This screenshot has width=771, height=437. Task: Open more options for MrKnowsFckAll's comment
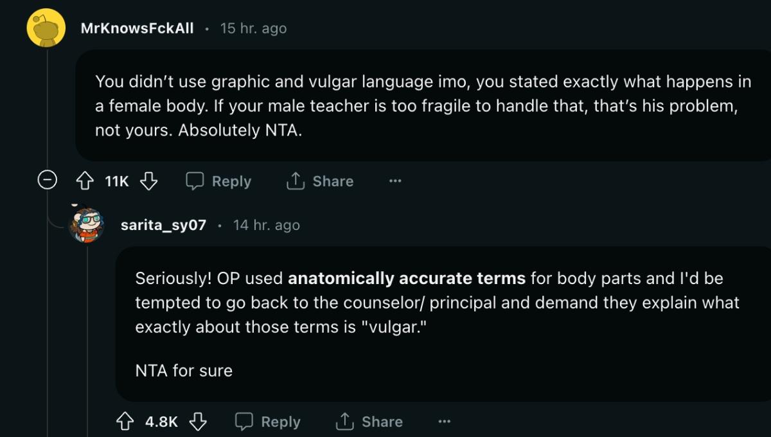(x=395, y=181)
